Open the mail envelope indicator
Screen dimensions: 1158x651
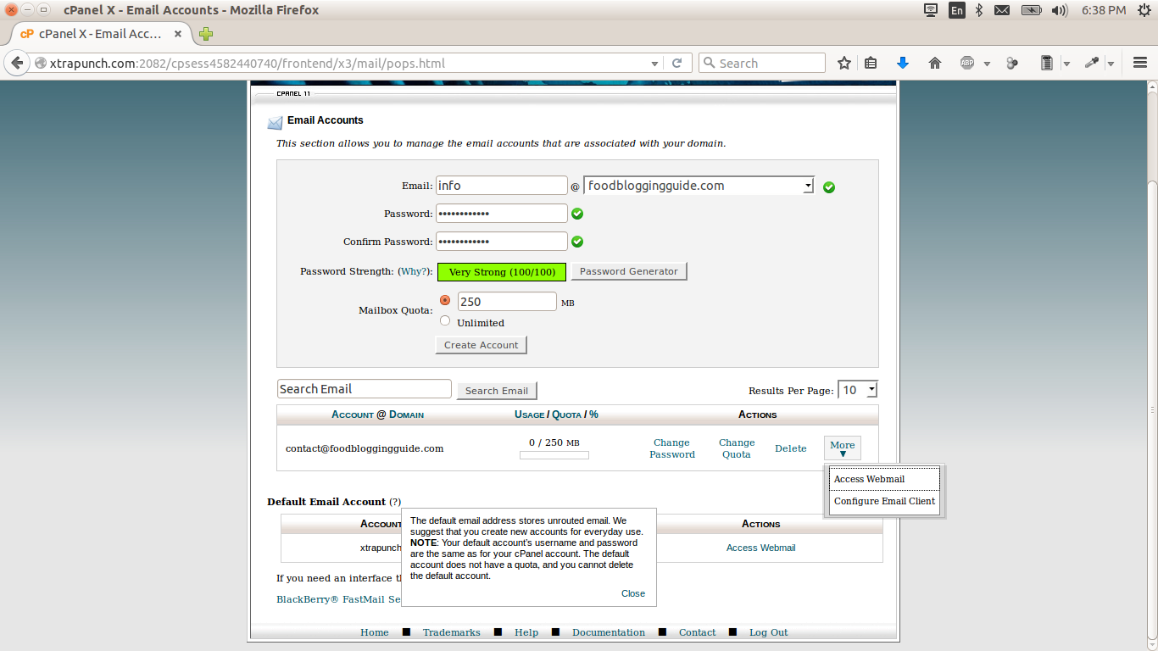[1002, 10]
